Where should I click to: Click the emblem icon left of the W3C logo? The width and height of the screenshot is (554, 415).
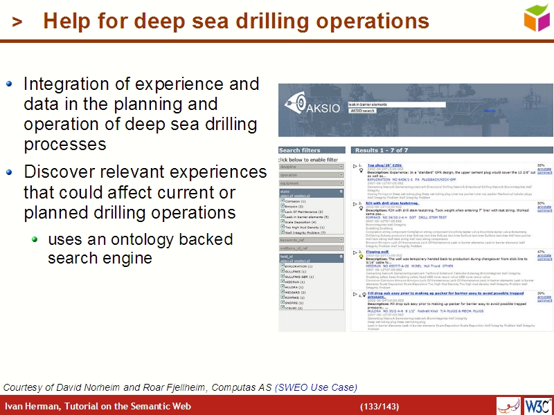(510, 406)
